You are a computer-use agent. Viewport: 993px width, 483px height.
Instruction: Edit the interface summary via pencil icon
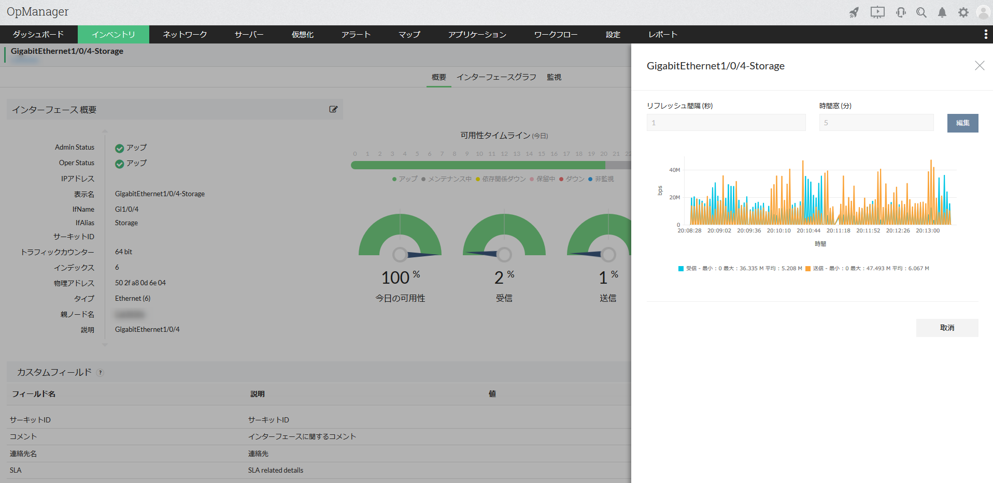pyautogui.click(x=333, y=109)
